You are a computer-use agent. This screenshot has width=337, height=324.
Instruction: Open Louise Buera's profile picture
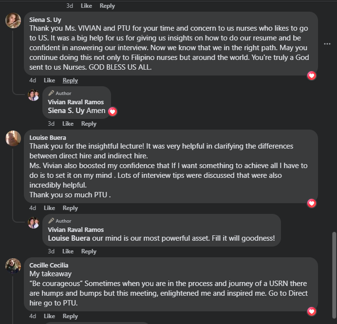(x=13, y=138)
